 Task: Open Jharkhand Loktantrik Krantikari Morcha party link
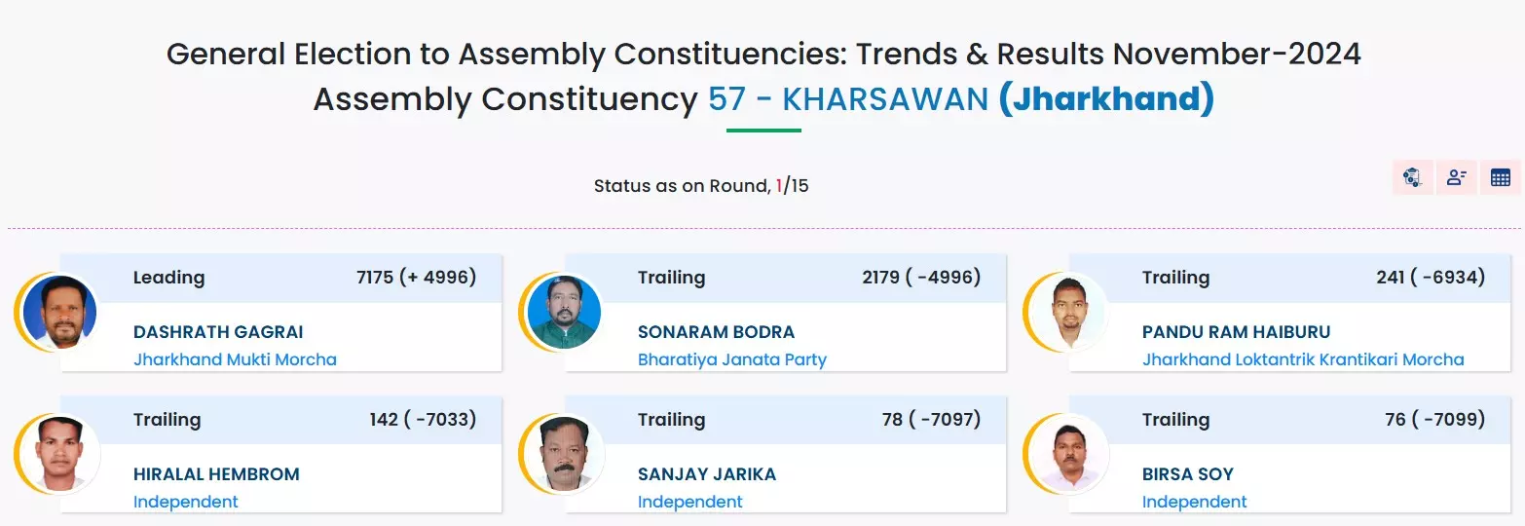[1302, 359]
